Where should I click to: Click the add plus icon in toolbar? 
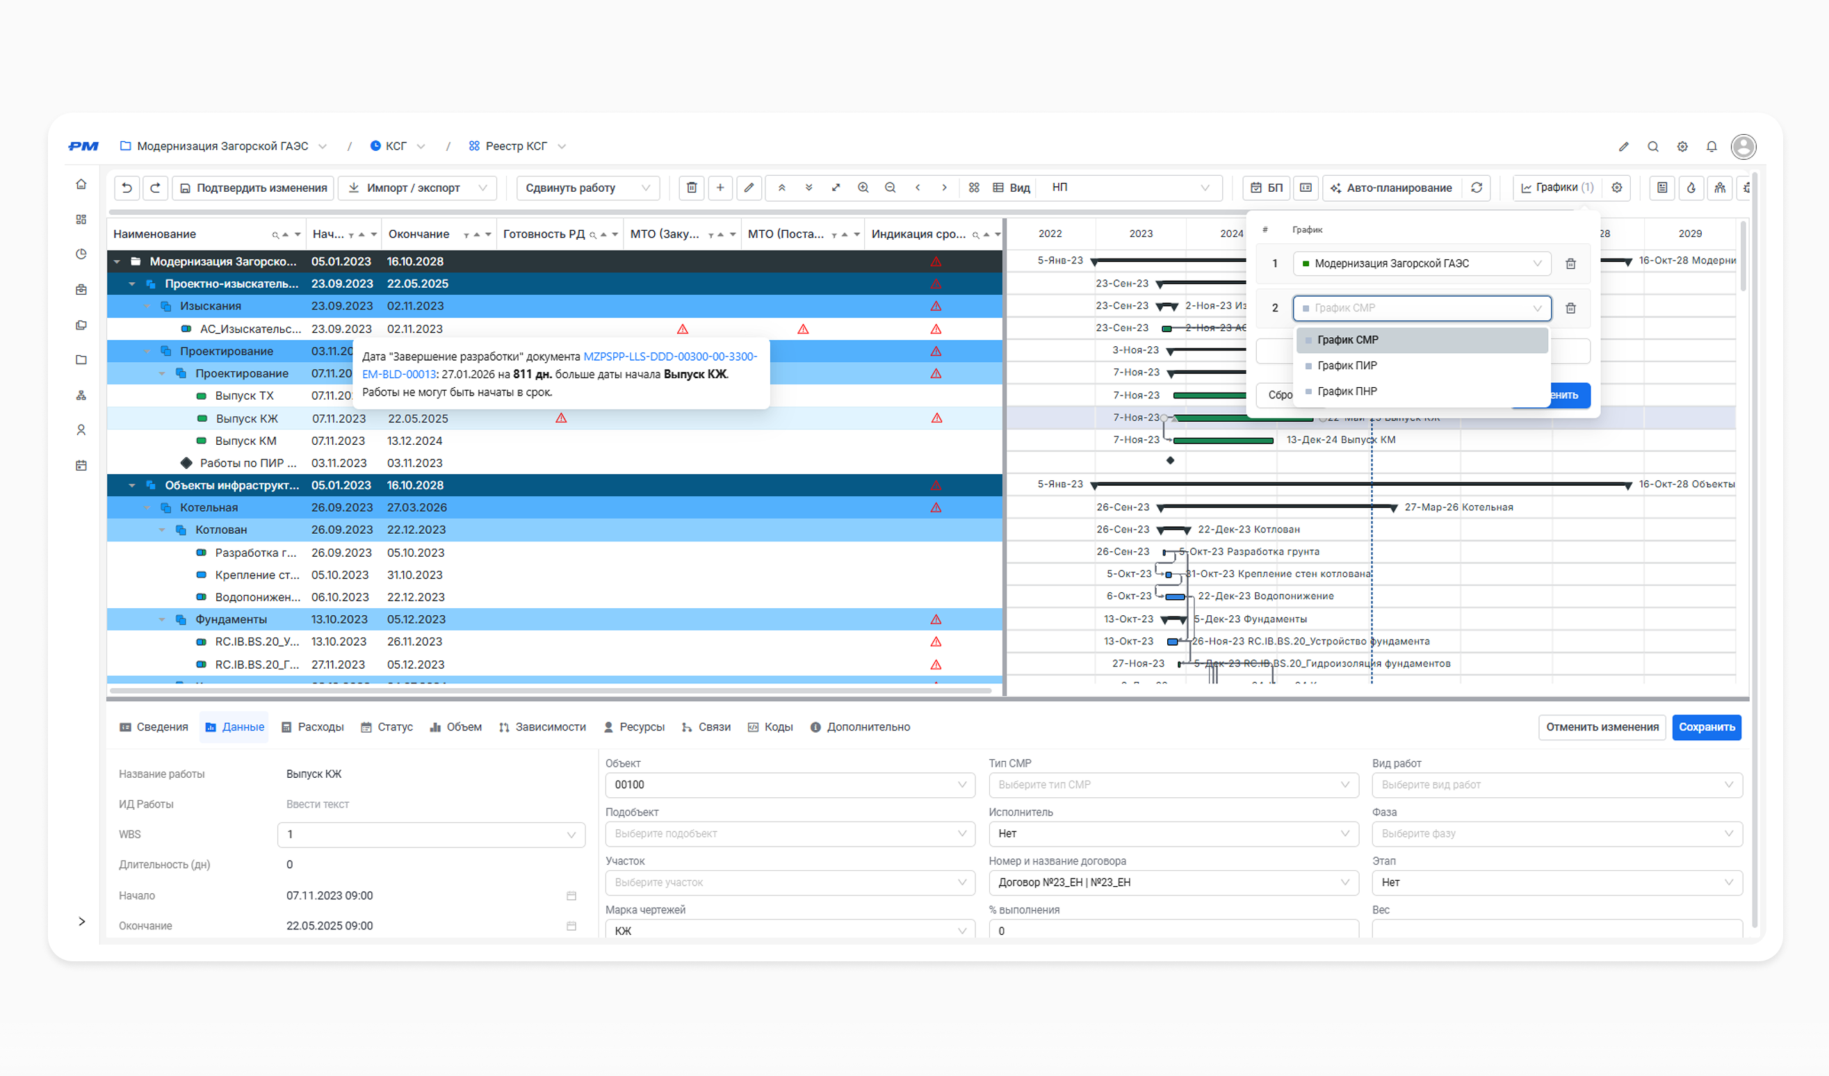tap(720, 188)
